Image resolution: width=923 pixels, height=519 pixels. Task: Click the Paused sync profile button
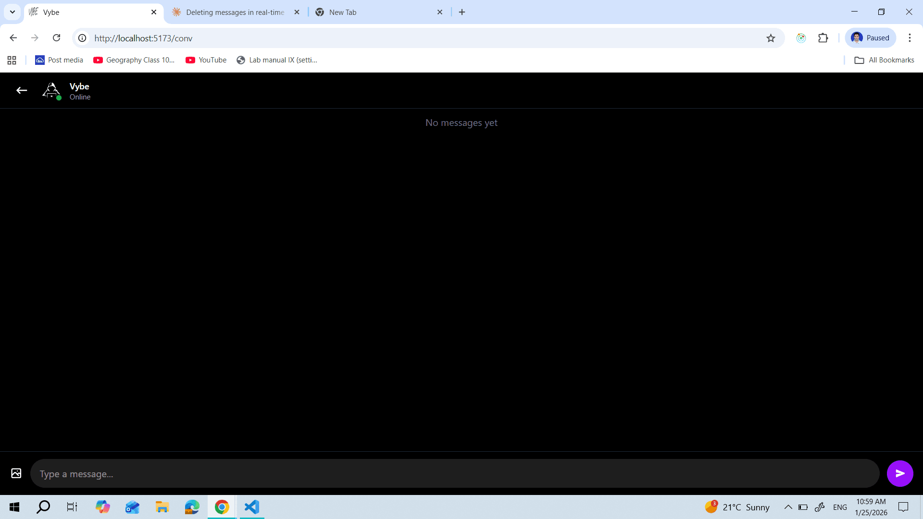[871, 38]
